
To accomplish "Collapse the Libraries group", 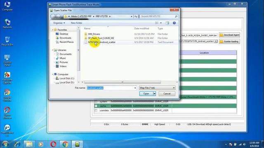I will (52, 50).
